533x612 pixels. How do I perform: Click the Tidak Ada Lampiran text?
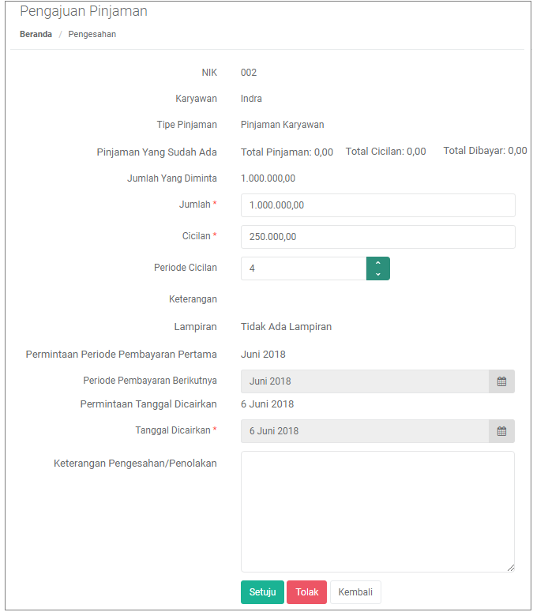click(286, 327)
